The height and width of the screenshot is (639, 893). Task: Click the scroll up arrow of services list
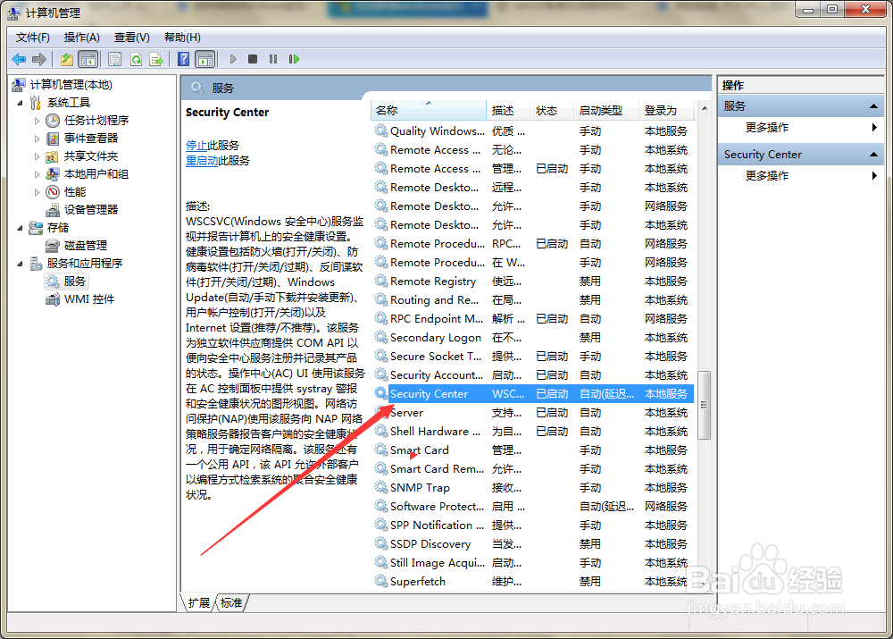click(x=704, y=108)
